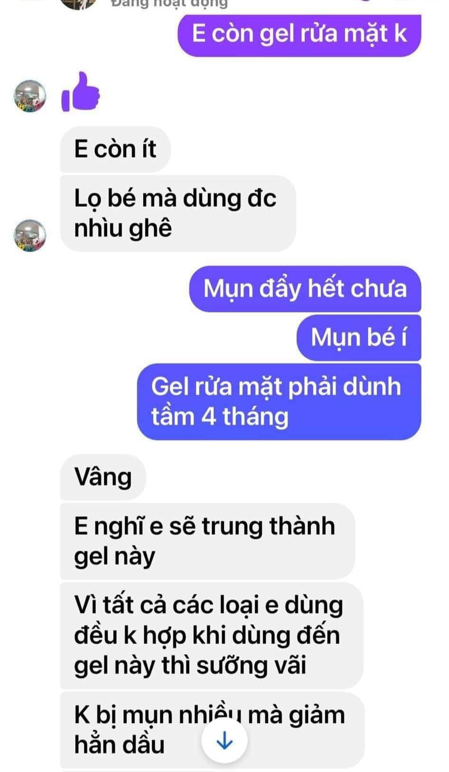Viewport: 449px width, 772px height.
Task: Tap 'nhìu ghê' line in received bubble
Action: pos(123,229)
